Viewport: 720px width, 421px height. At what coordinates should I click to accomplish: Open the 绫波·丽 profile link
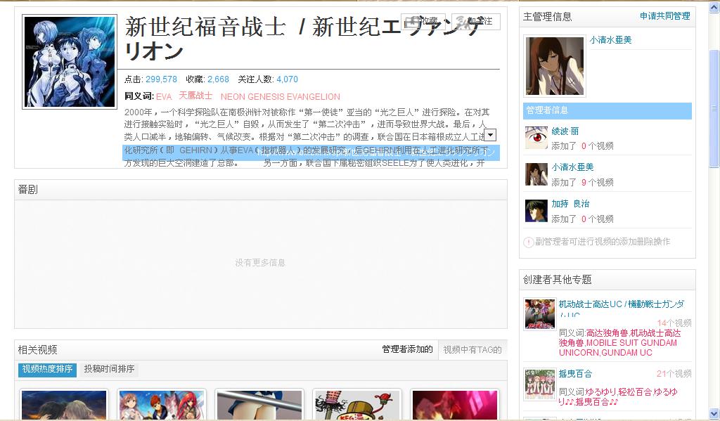pyautogui.click(x=565, y=131)
